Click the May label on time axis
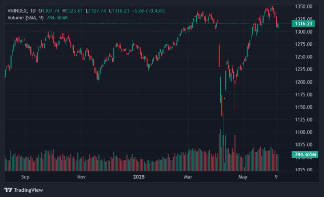 click(243, 177)
